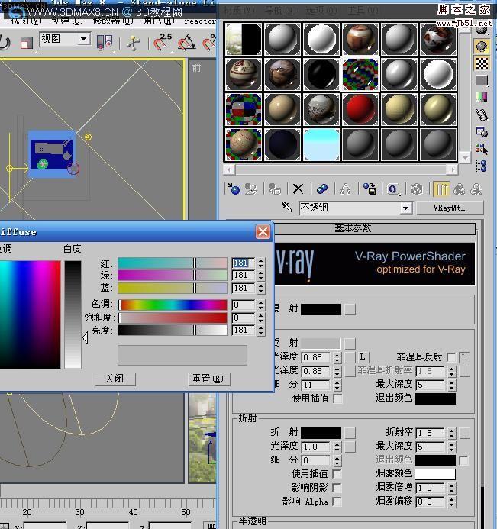Image resolution: width=497 pixels, height=529 pixels.
Task: Click red 红 value spinner arrows
Action: click(x=260, y=263)
